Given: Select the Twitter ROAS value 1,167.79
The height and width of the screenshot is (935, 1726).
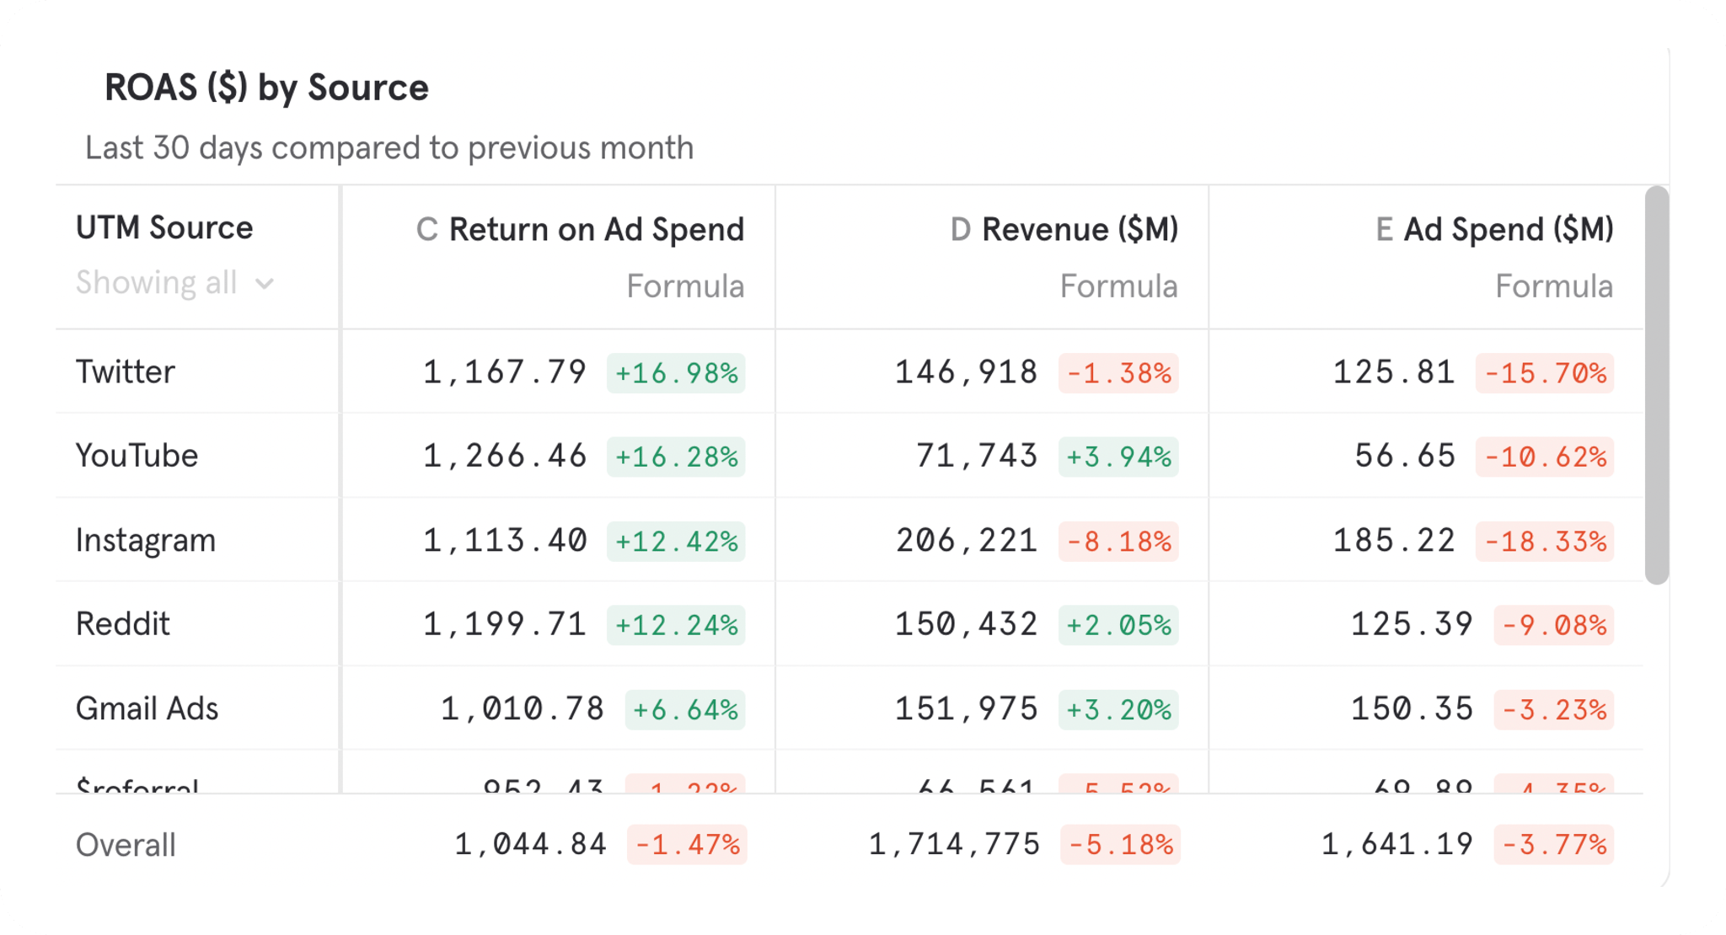Looking at the screenshot, I should [506, 371].
